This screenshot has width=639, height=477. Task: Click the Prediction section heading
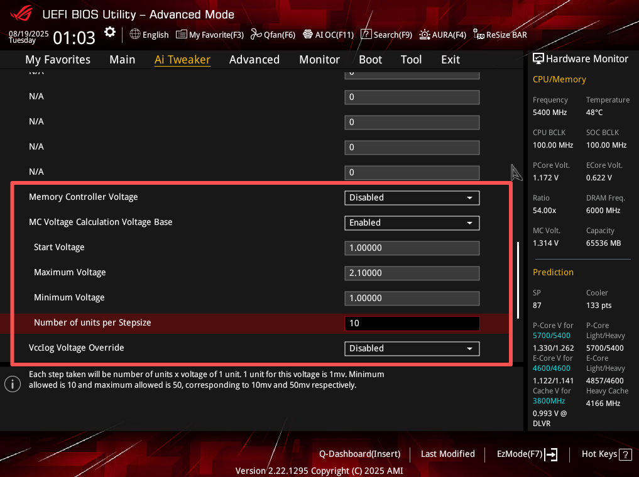[x=553, y=272]
